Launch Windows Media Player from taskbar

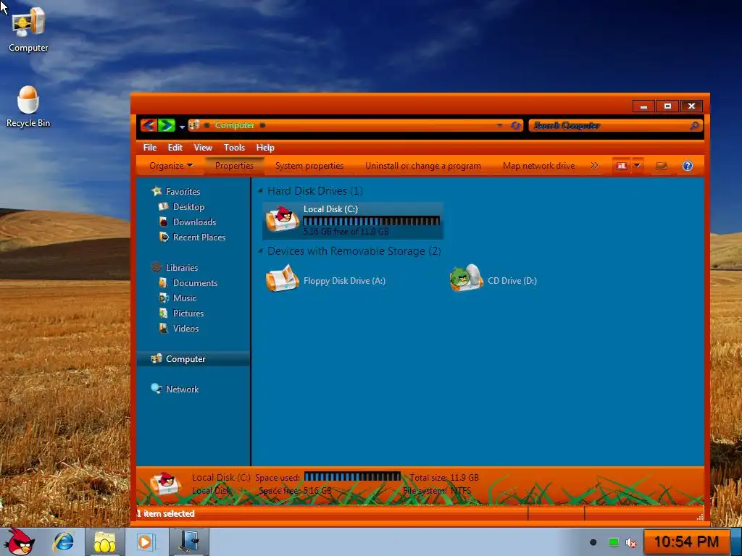coord(145,542)
